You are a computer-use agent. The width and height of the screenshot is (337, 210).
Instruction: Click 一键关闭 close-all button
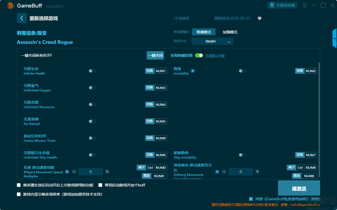(155, 55)
